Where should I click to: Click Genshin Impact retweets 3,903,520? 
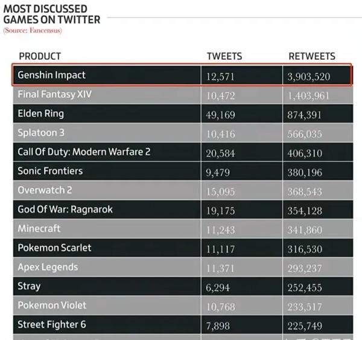pos(309,77)
